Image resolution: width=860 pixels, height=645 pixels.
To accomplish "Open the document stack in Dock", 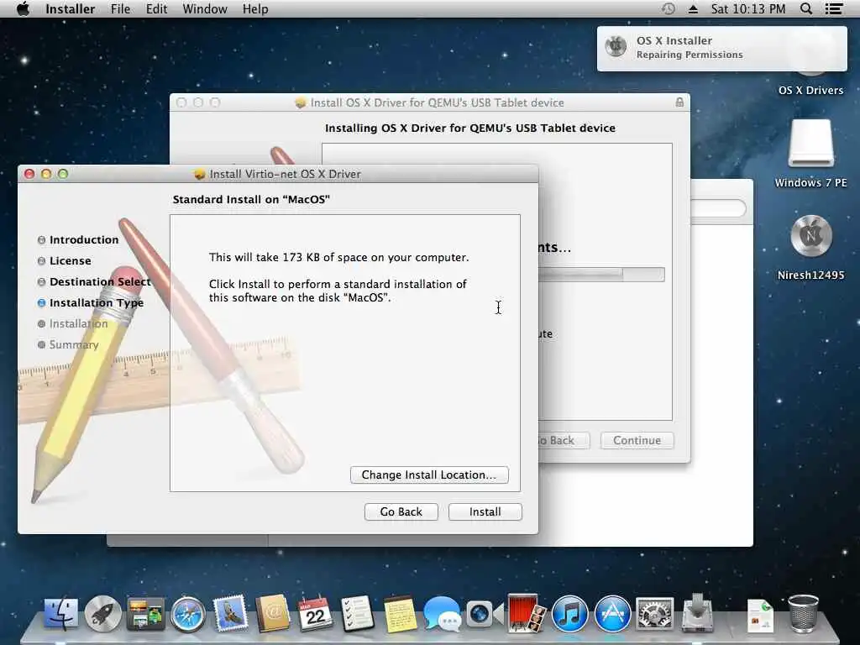I will 760,616.
